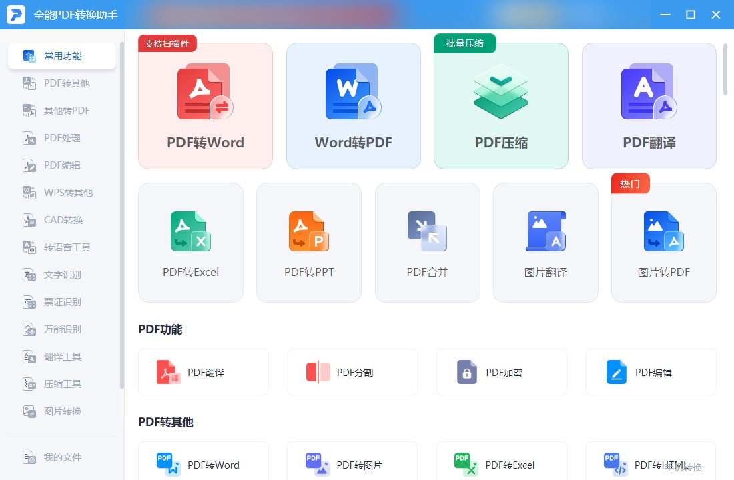Select the PDF压缩 batch compression tool
Screen dimensions: 734x480
point(501,105)
